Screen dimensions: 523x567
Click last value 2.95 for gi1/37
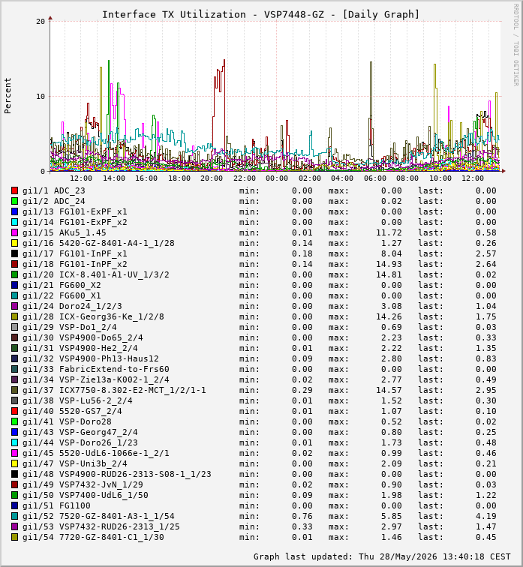click(486, 390)
